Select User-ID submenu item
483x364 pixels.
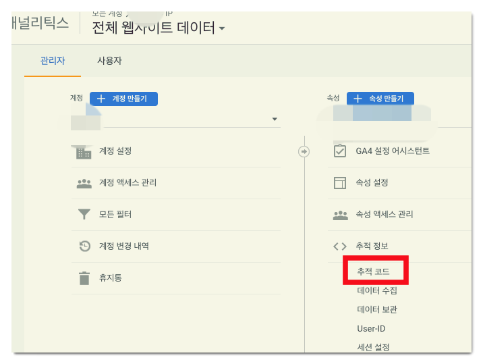371,328
